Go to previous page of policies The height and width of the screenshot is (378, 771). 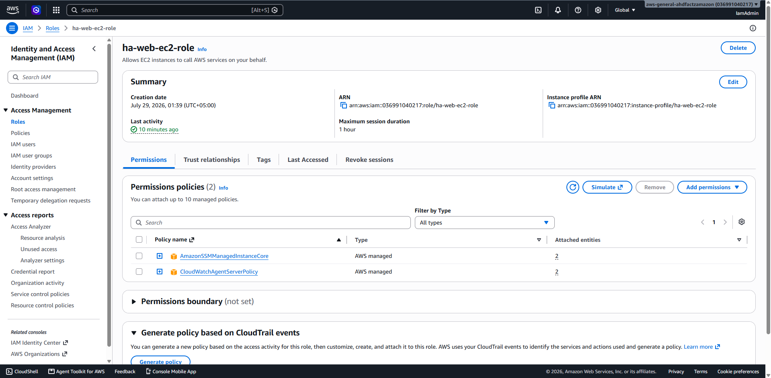click(x=703, y=222)
